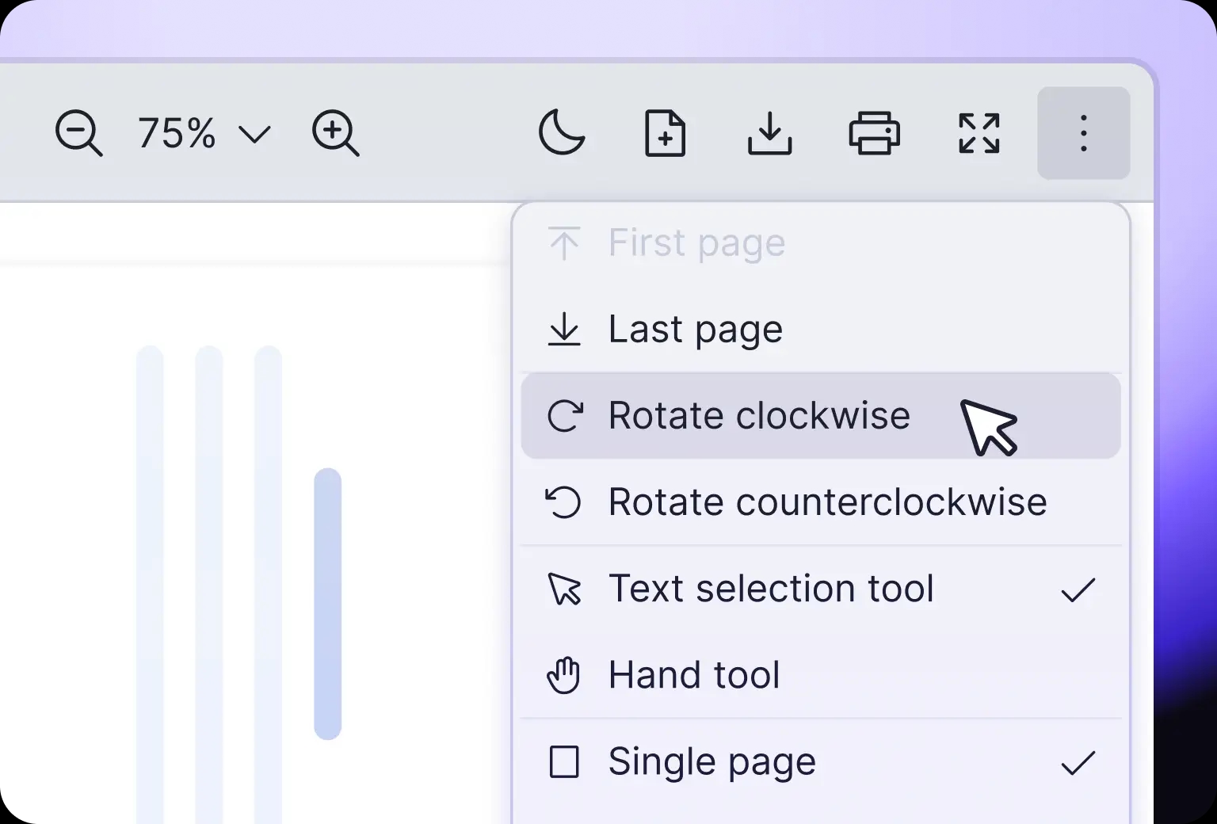Viewport: 1217px width, 824px height.
Task: Jump to Last page from the menu
Action: 821,329
